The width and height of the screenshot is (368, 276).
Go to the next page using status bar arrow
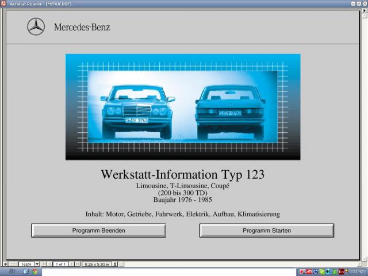[72, 264]
